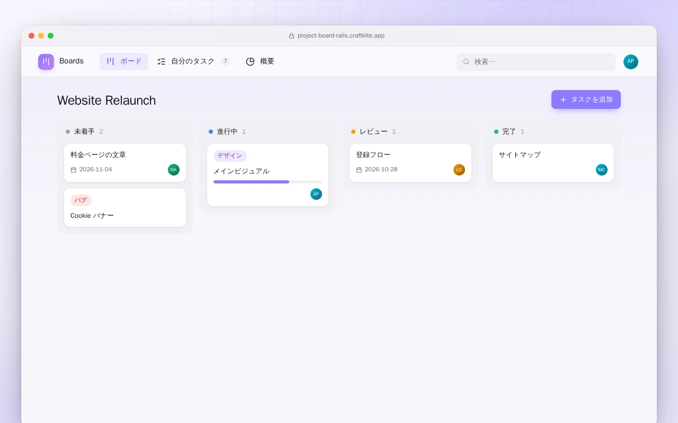
Task: Focus the 検索 search field
Action: (x=536, y=62)
